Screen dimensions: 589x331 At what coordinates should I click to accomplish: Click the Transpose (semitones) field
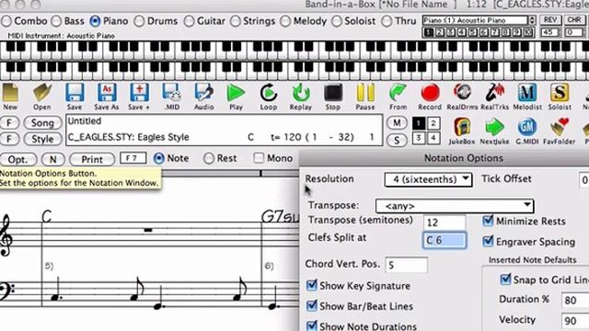click(x=445, y=223)
